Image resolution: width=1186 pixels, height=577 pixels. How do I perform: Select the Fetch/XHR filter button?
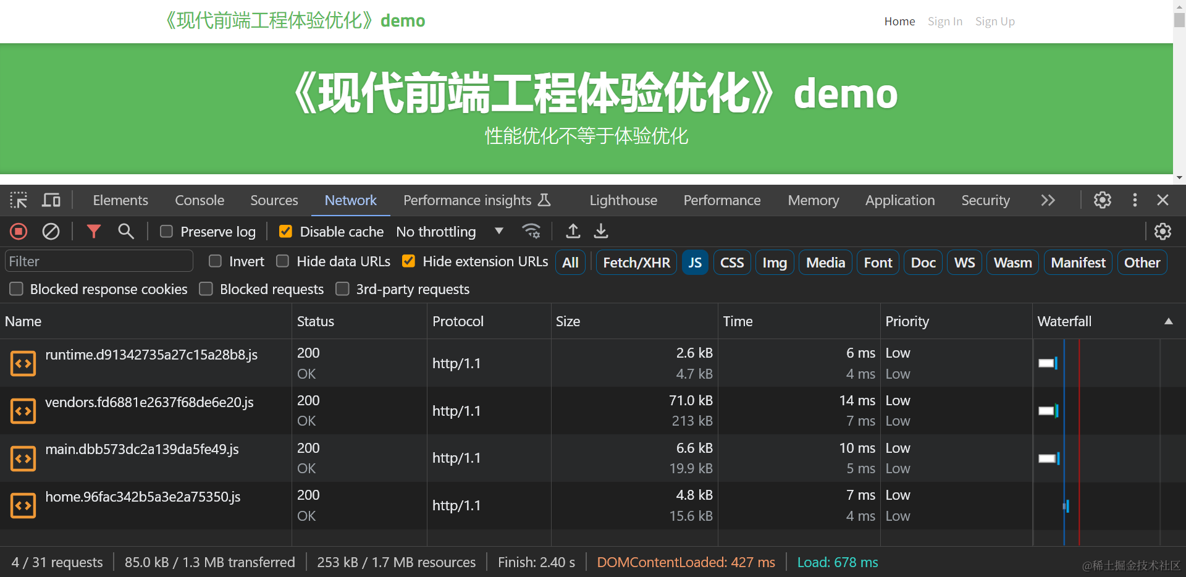pos(636,263)
